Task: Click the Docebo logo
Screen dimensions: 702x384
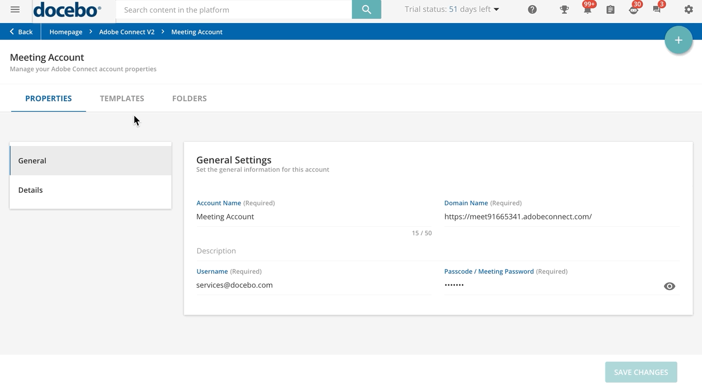Action: click(x=67, y=9)
